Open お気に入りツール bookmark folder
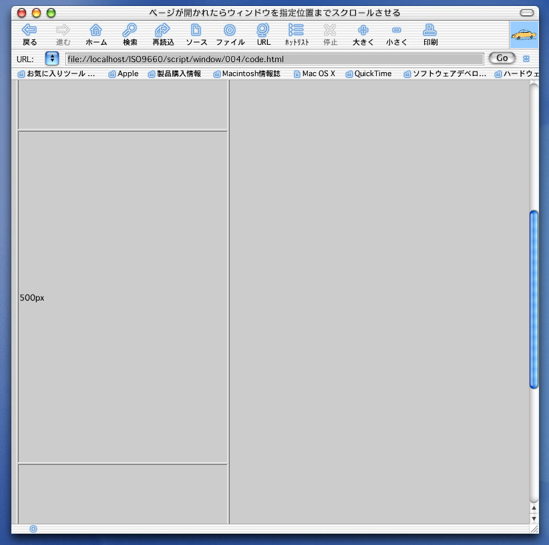This screenshot has width=549, height=545. (x=56, y=74)
